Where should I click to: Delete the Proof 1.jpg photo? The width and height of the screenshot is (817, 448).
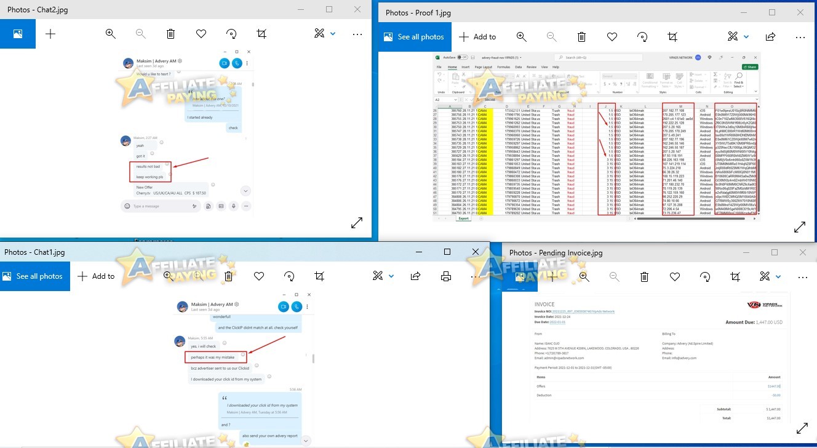click(x=582, y=37)
